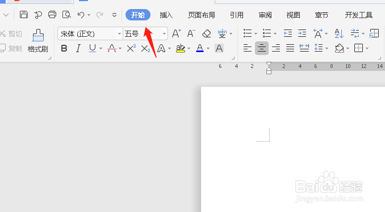Increase paragraph indent

pyautogui.click(x=302, y=33)
